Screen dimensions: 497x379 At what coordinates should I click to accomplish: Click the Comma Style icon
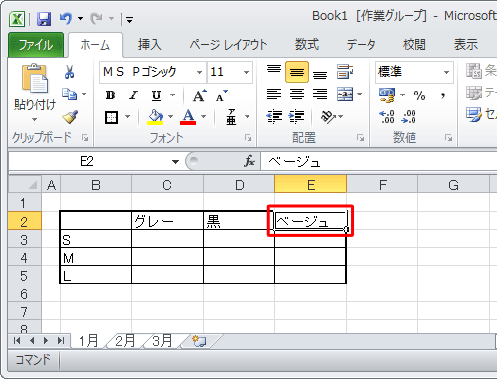point(443,95)
